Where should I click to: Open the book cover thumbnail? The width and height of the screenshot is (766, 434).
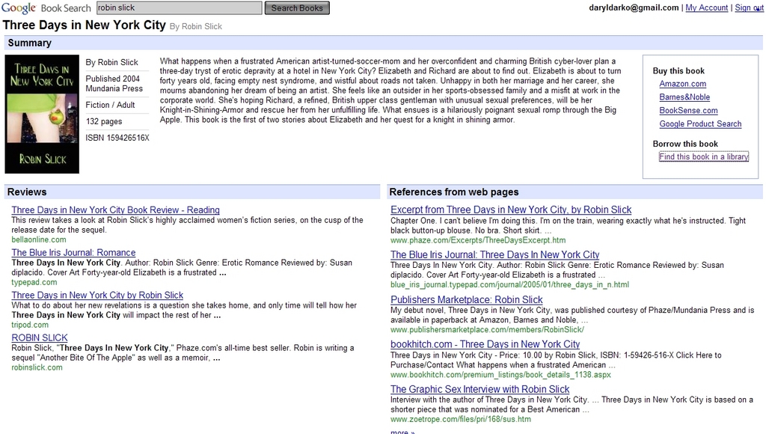point(42,114)
